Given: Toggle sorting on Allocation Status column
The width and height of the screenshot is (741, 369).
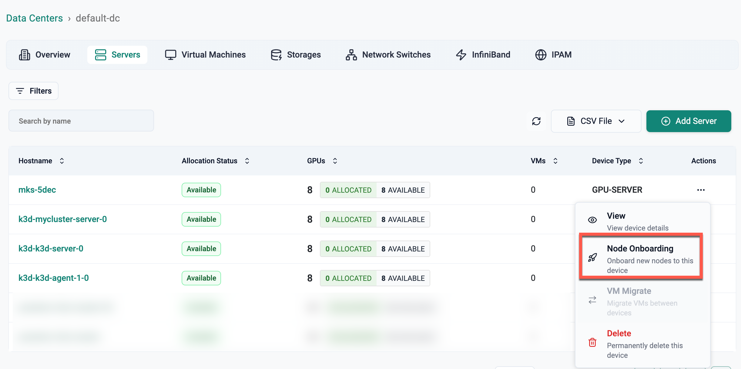Looking at the screenshot, I should 247,161.
